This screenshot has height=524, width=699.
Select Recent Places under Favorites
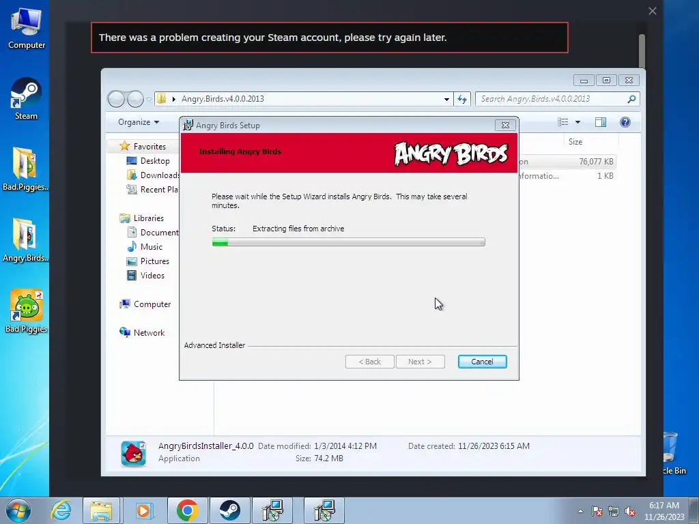click(x=153, y=190)
